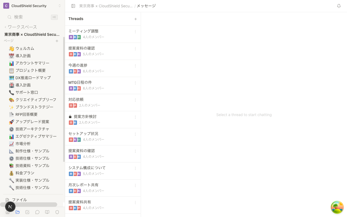Add a new thread with plus icon
The image size is (347, 217).
(136, 19)
